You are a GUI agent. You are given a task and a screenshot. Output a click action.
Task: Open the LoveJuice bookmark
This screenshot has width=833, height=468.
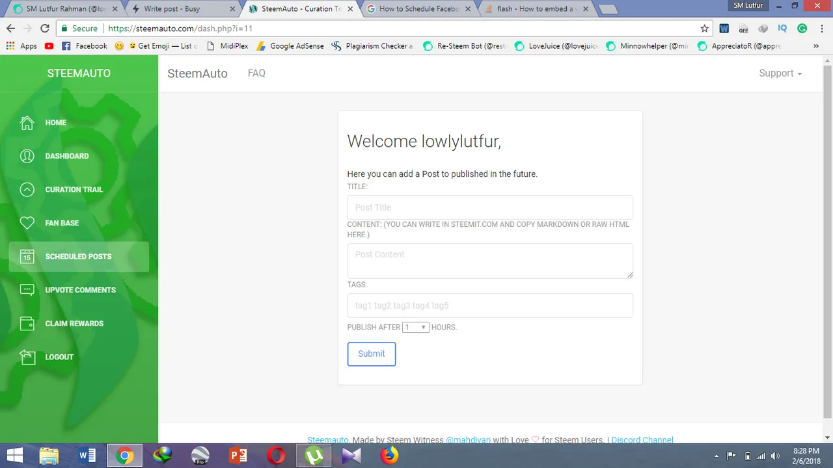[x=556, y=46]
